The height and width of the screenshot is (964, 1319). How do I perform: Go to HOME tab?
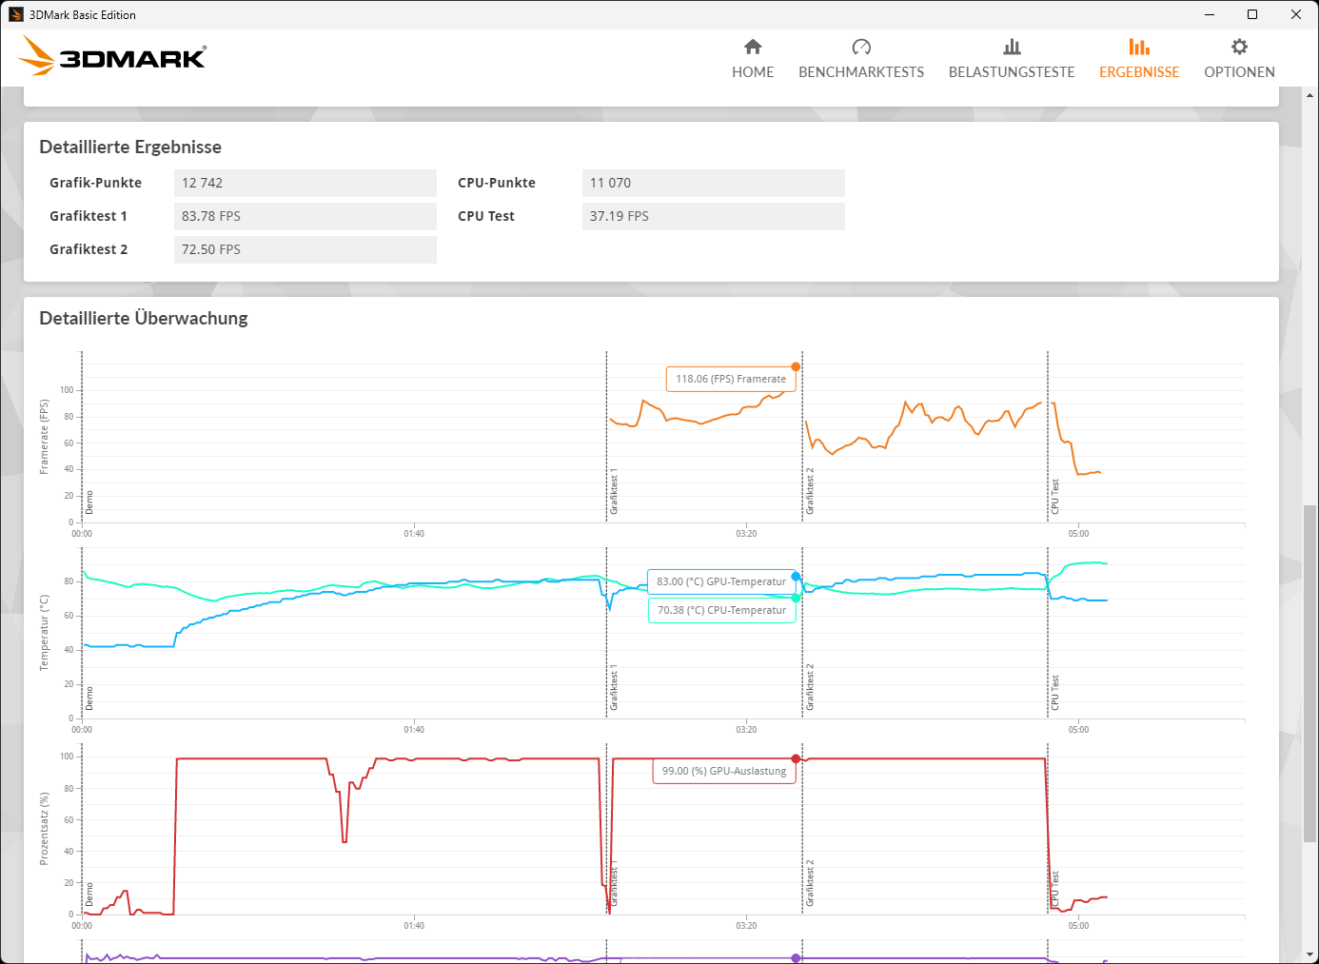coord(753,72)
